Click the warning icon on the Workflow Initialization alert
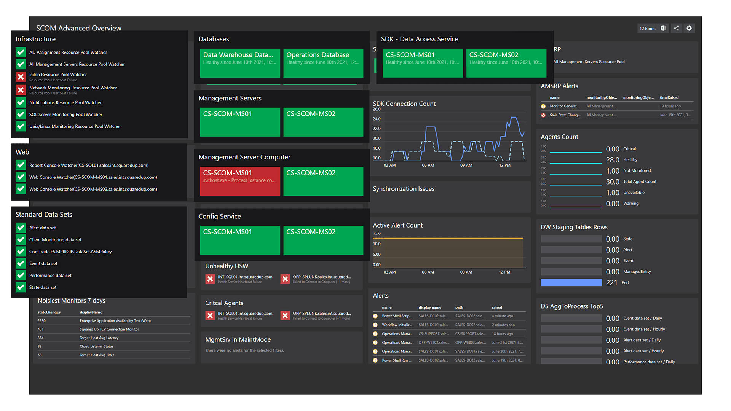731x411 pixels. [x=375, y=325]
